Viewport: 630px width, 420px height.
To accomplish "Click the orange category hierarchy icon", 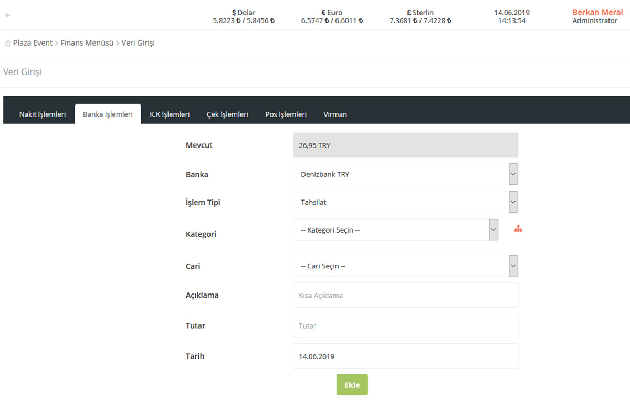I will point(518,229).
